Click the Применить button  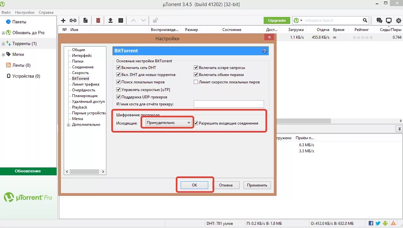tap(257, 185)
